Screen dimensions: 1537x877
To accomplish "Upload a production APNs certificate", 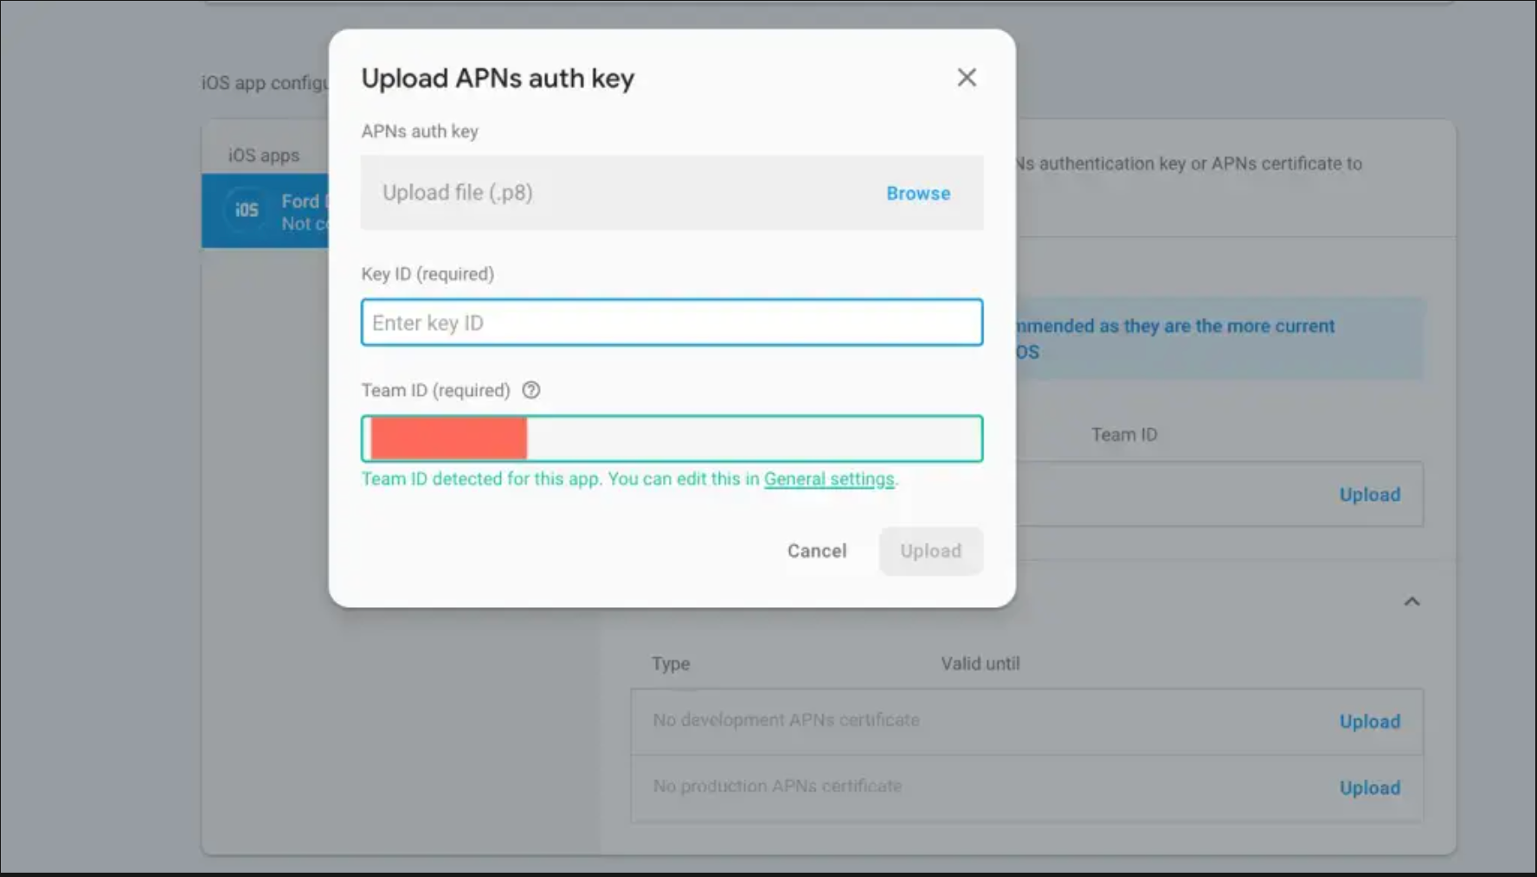I will 1369,788.
